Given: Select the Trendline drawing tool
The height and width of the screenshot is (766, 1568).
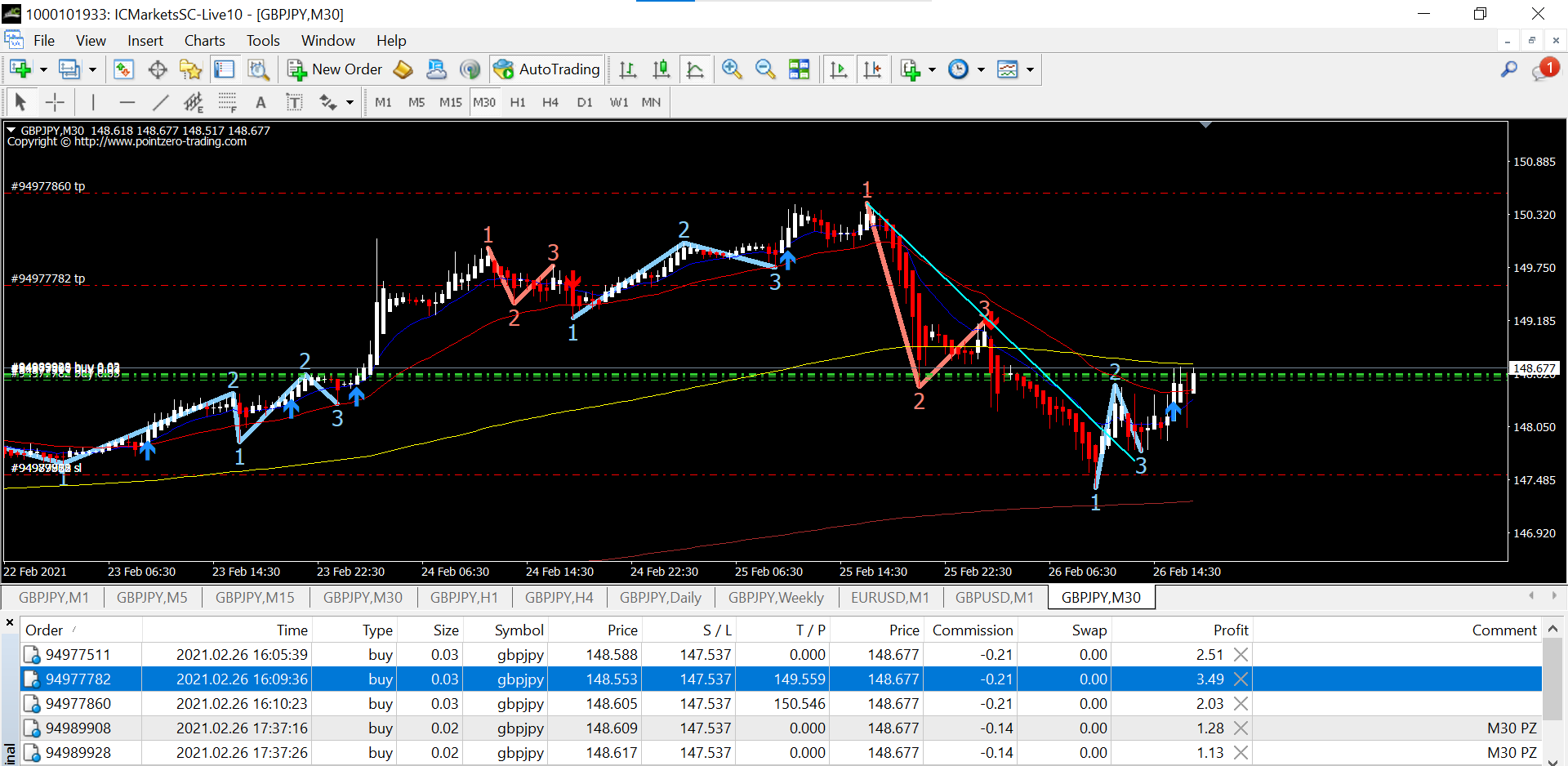Looking at the screenshot, I should [160, 102].
